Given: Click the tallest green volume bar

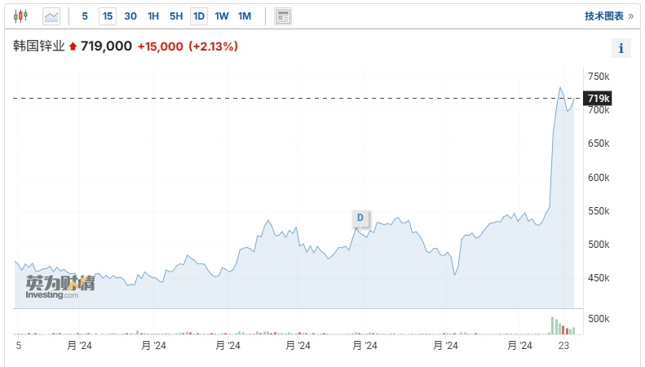Looking at the screenshot, I should 553,325.
